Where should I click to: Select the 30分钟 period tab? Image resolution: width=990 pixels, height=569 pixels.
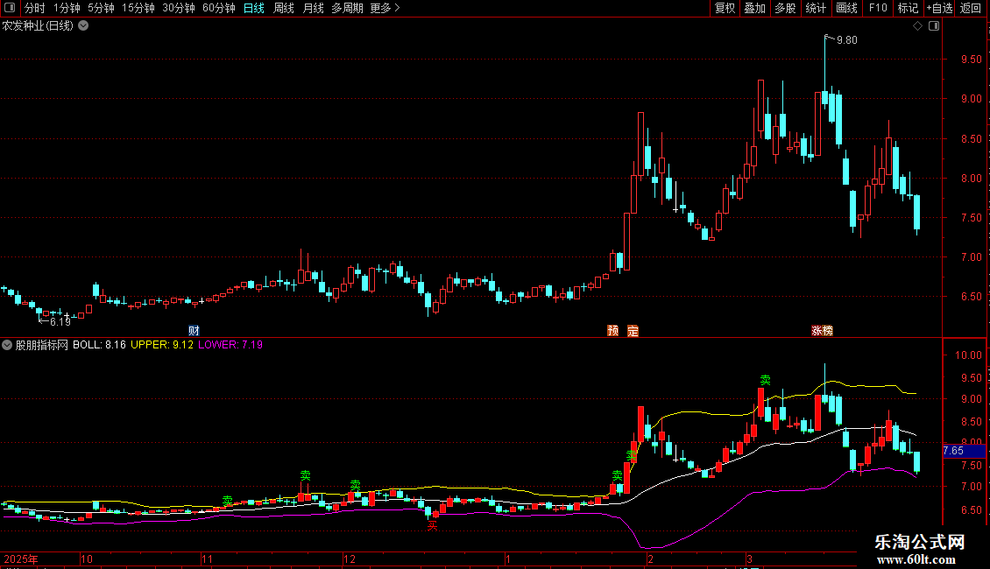click(x=179, y=8)
